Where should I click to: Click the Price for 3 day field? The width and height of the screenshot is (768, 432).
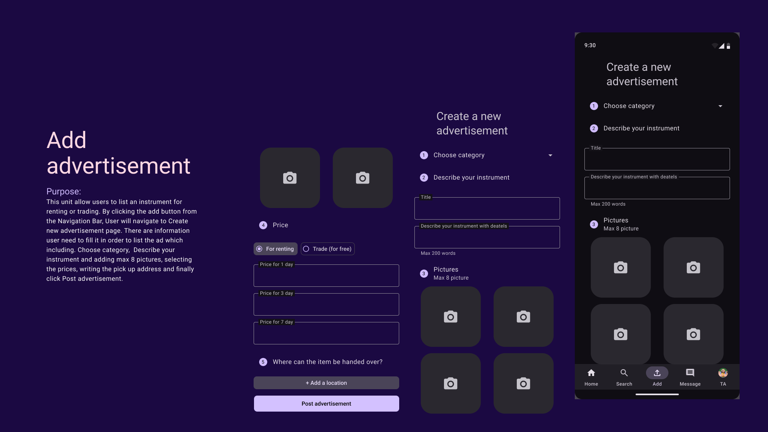[326, 305]
